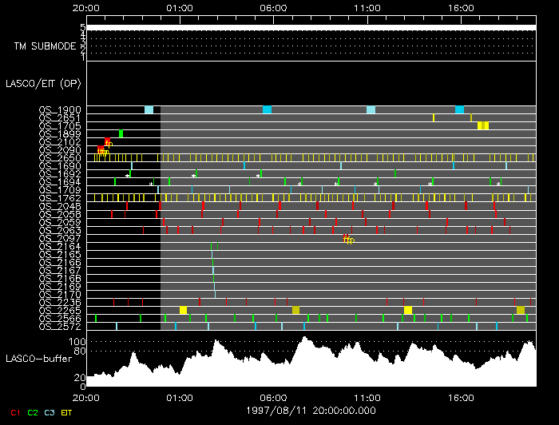Click the first yellow block in OS_2265 row
The width and height of the screenshot is (559, 425).
tap(184, 310)
